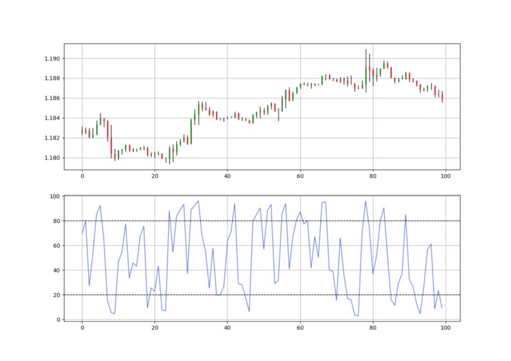This screenshot has width=511, height=361.
Task: Click x-axis label 40 under oscillator chart
Action: [x=227, y=328]
